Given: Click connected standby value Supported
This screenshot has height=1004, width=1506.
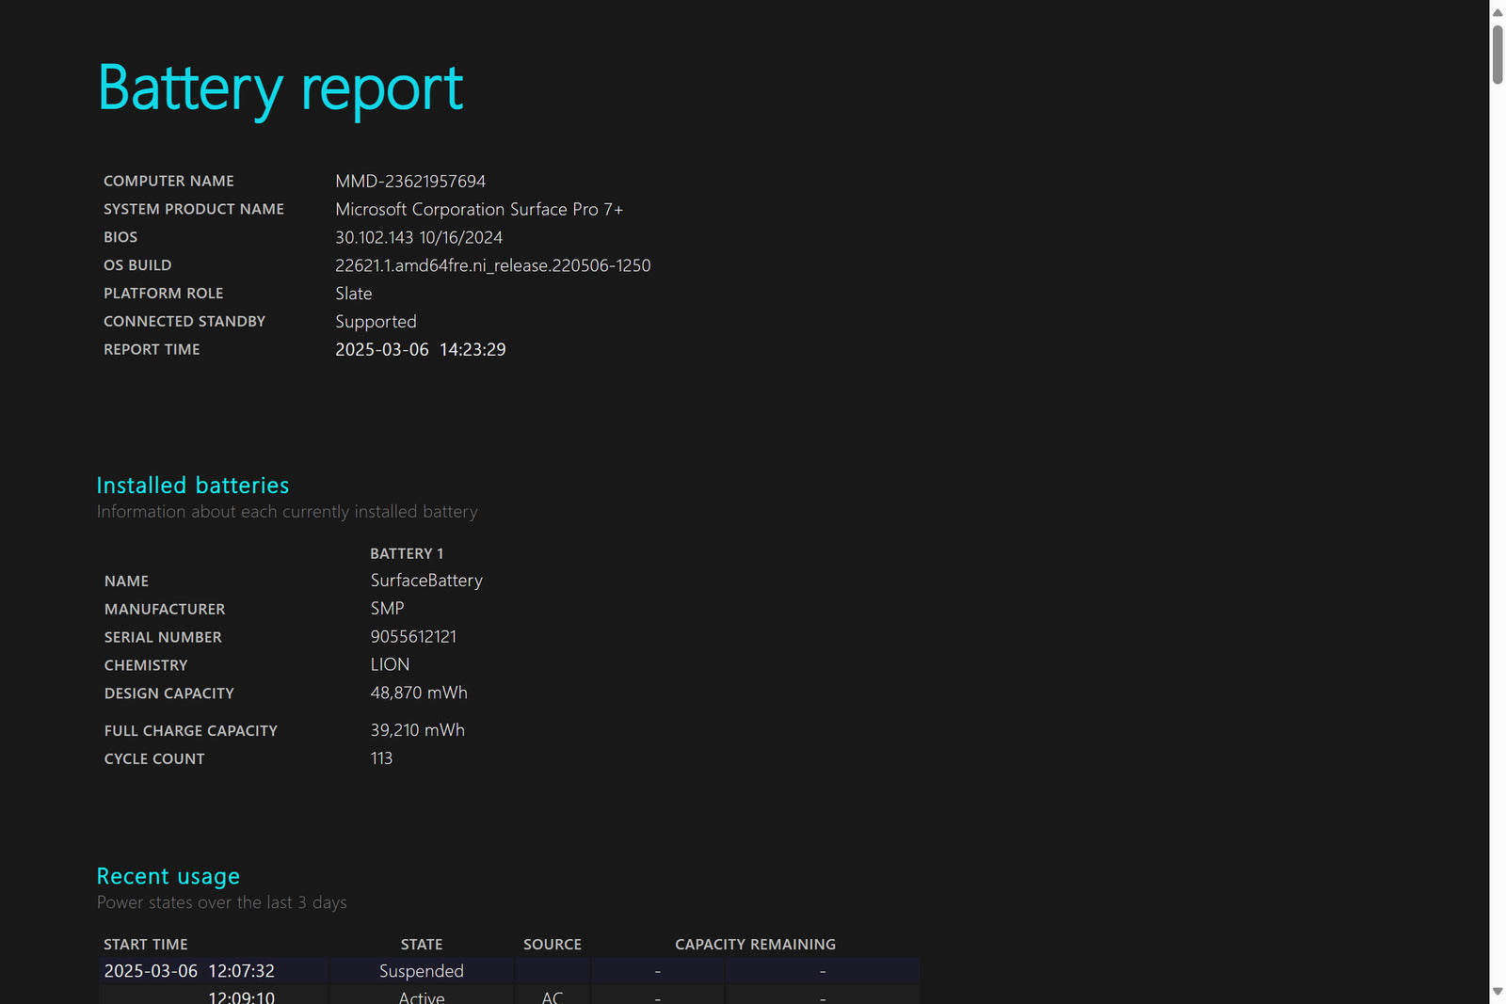Looking at the screenshot, I should coord(376,322).
